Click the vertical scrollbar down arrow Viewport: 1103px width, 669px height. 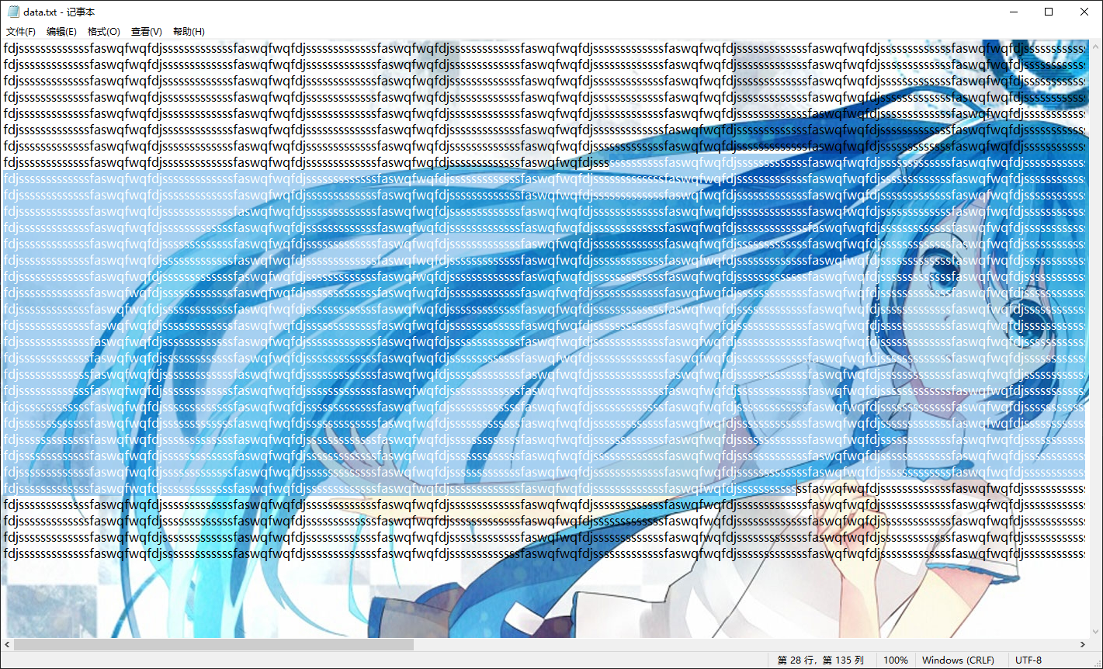pos(1095,632)
